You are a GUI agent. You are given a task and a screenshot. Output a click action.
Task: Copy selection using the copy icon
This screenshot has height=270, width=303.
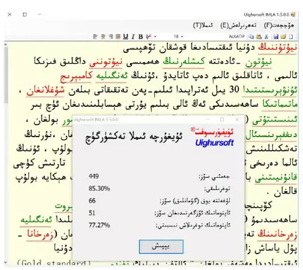tap(251, 36)
